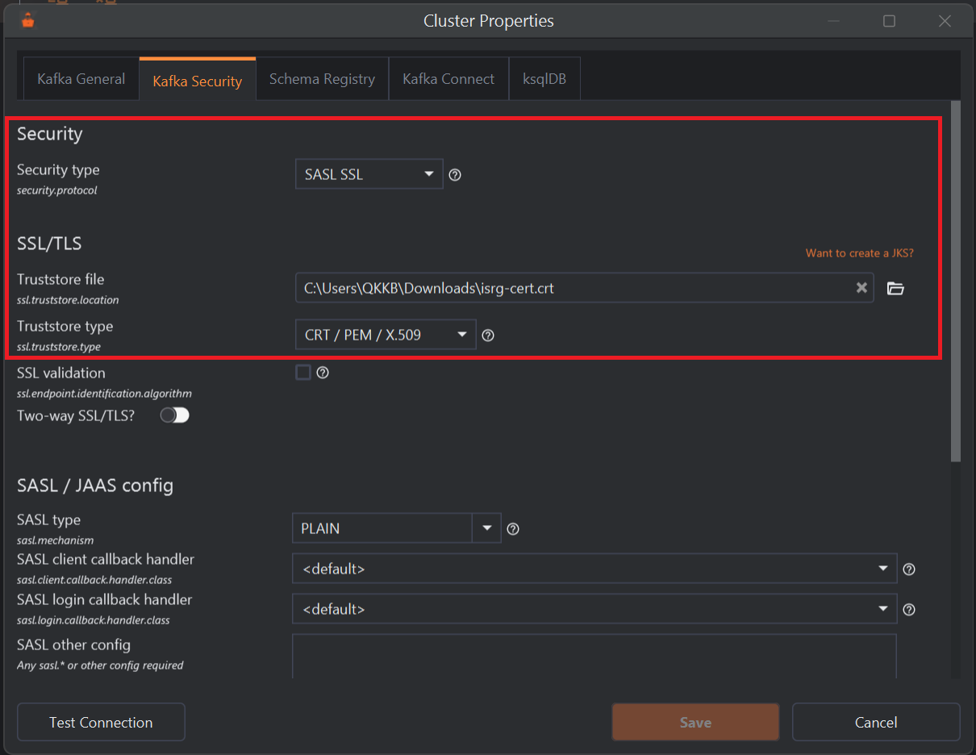
Task: Click the help icon next to SSL validation checkbox
Action: (323, 373)
